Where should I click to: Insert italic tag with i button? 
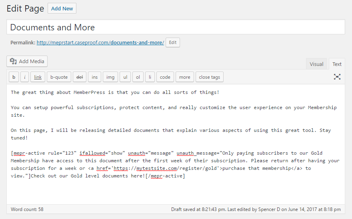25,77
